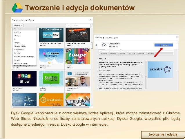Focus the search apps field in dialog
185x139 pixels.
point(78,26)
